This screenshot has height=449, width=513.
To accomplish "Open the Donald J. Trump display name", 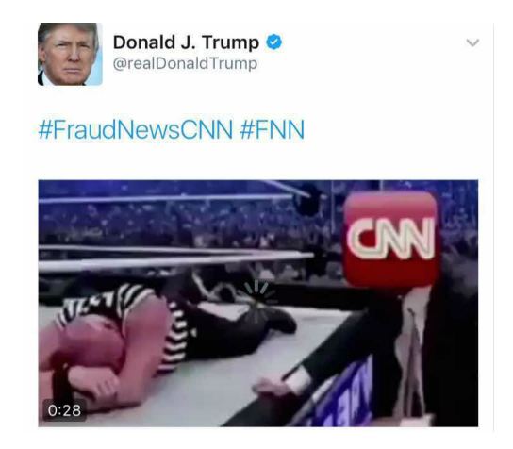I will click(186, 42).
